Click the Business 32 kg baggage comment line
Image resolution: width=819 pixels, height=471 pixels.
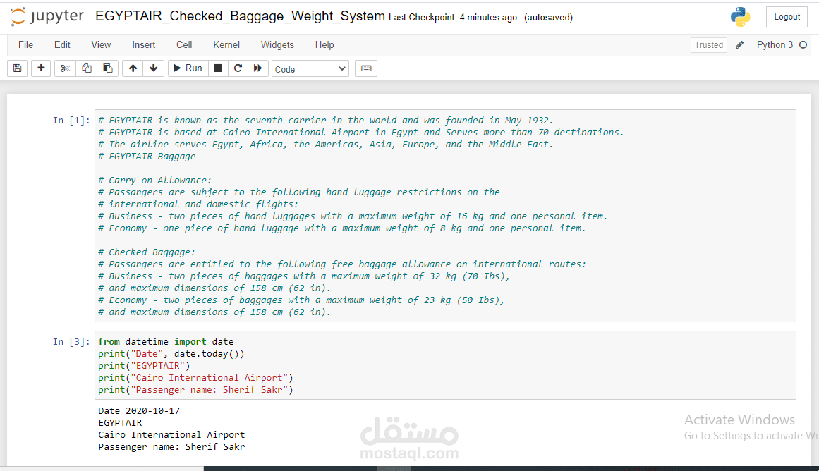303,277
